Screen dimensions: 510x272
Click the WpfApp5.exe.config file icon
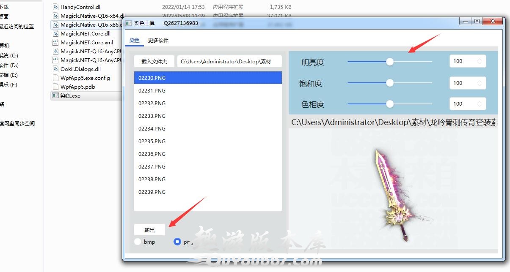click(x=55, y=78)
